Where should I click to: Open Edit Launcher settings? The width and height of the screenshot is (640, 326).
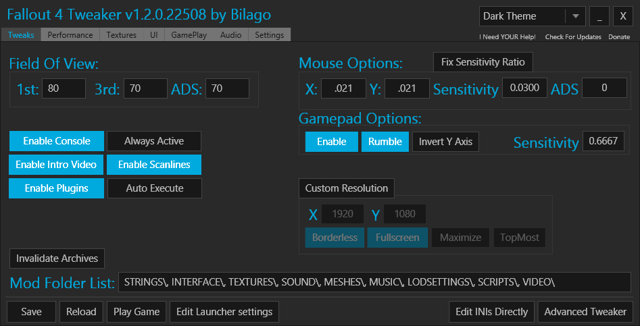pyautogui.click(x=224, y=312)
